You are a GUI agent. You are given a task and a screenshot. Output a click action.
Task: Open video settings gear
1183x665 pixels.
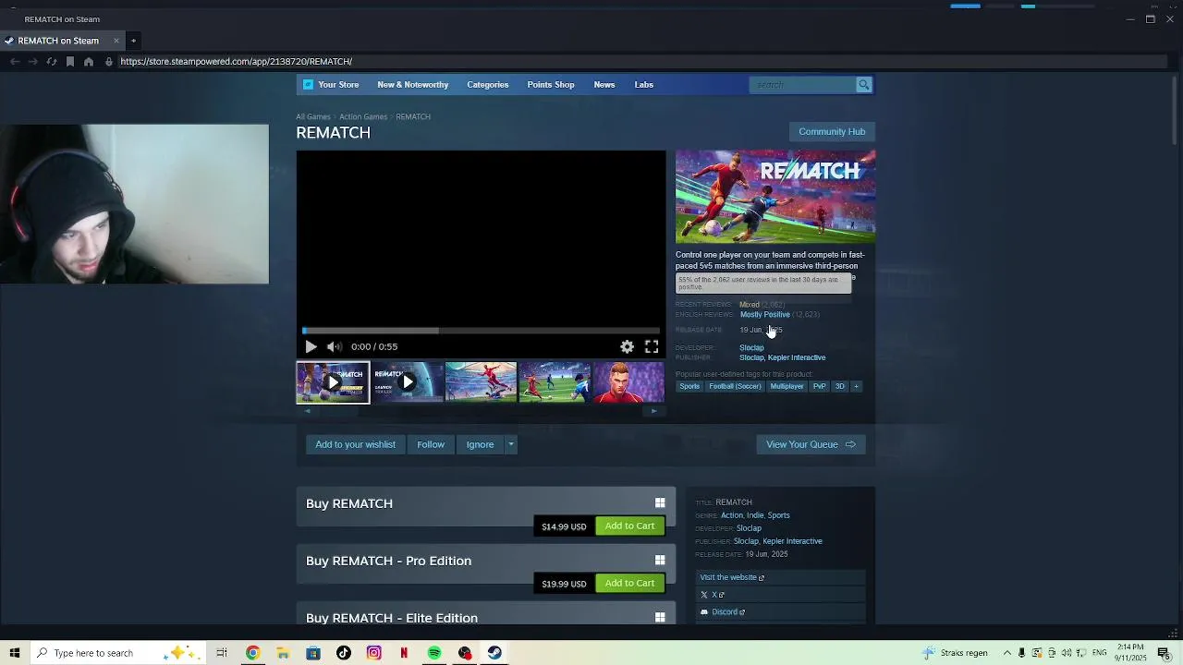click(x=627, y=346)
